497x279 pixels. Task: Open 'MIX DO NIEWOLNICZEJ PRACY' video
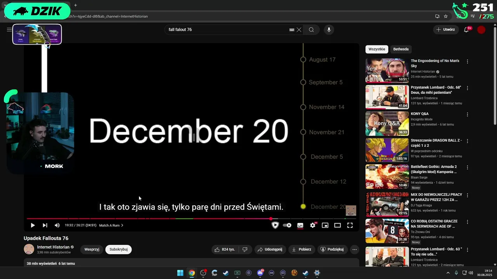click(436, 197)
